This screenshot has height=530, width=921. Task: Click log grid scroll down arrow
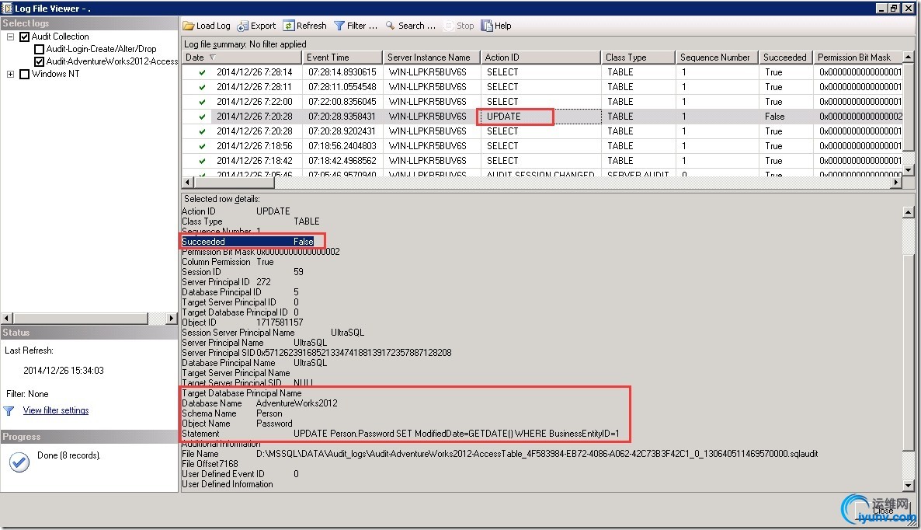(908, 170)
